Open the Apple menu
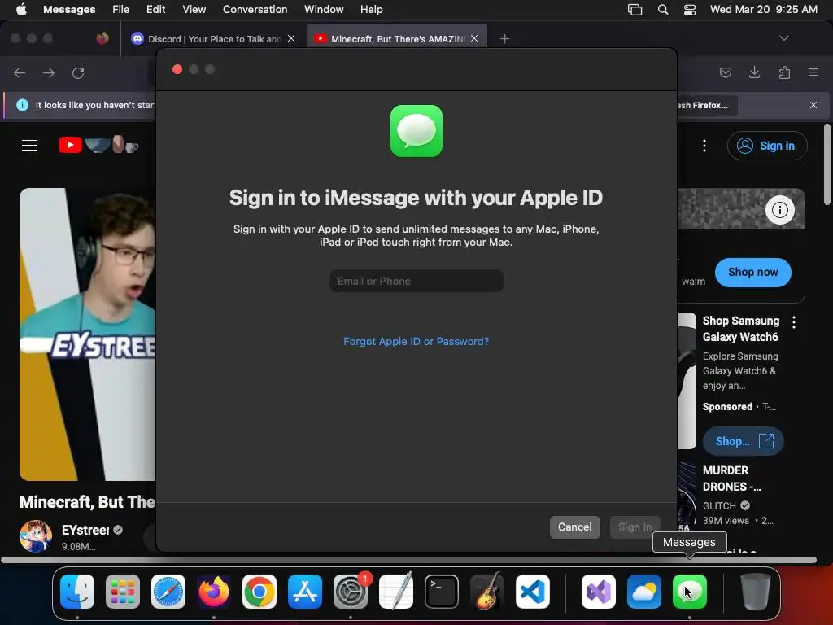 click(x=21, y=10)
